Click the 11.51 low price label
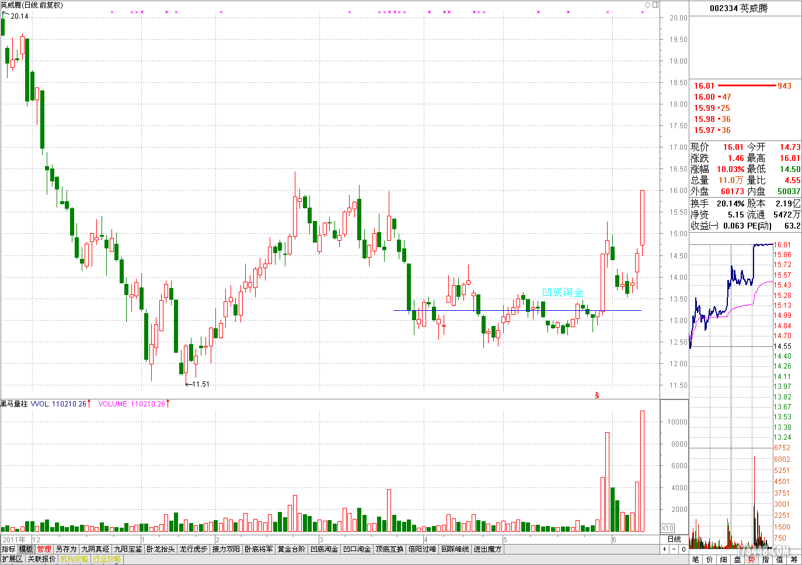Screen dimensions: 802x565 [200, 384]
